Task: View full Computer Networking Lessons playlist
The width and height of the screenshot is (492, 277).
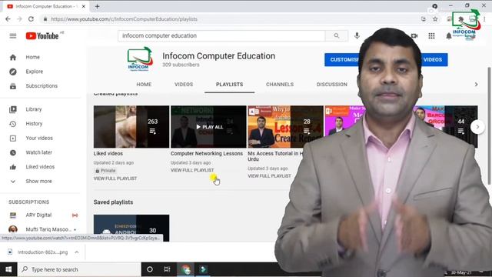Action: pos(192,170)
